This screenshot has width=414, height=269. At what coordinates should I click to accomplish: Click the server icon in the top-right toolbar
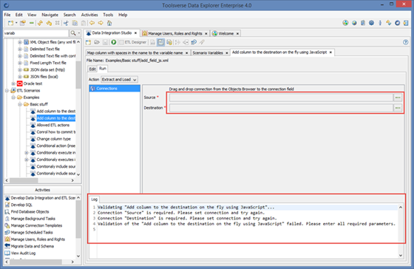click(363, 23)
